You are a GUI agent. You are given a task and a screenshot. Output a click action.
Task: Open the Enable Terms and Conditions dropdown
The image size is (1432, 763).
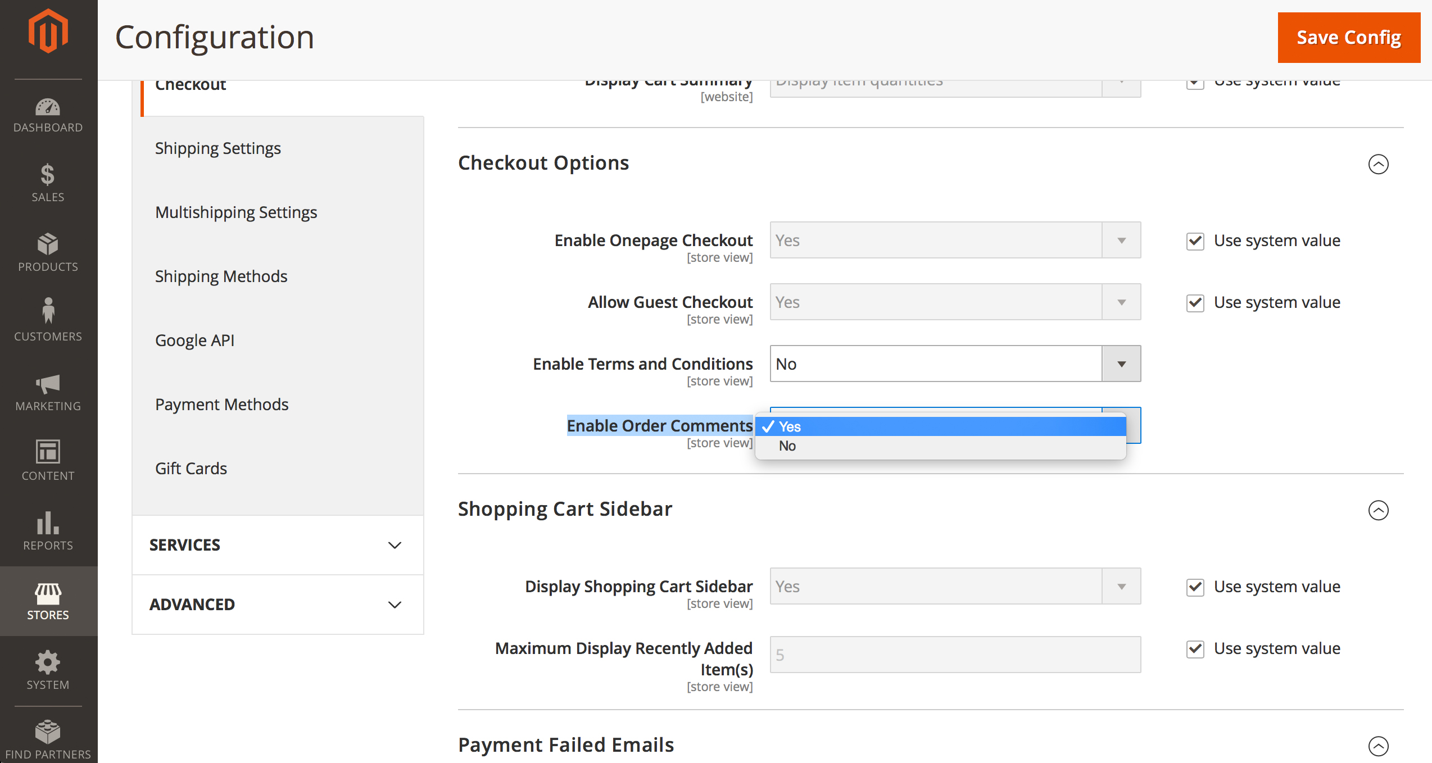click(955, 364)
